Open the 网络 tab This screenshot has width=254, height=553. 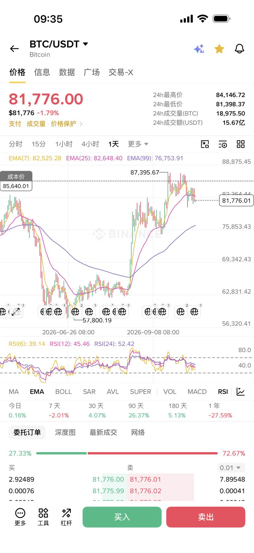click(x=138, y=433)
